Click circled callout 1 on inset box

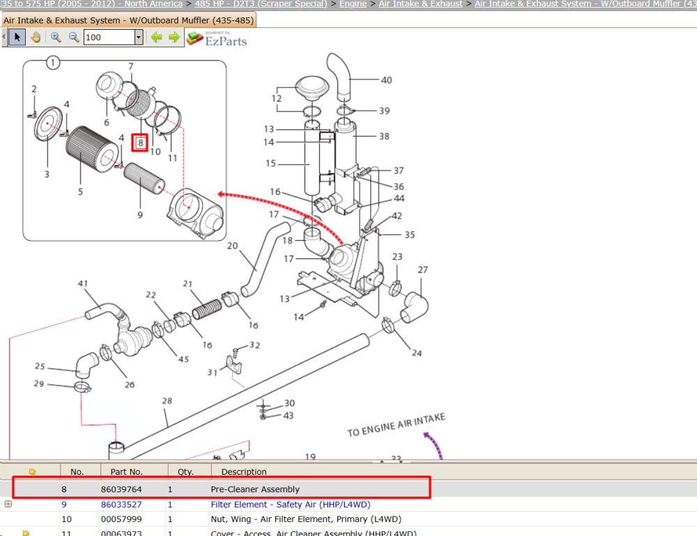53,63
